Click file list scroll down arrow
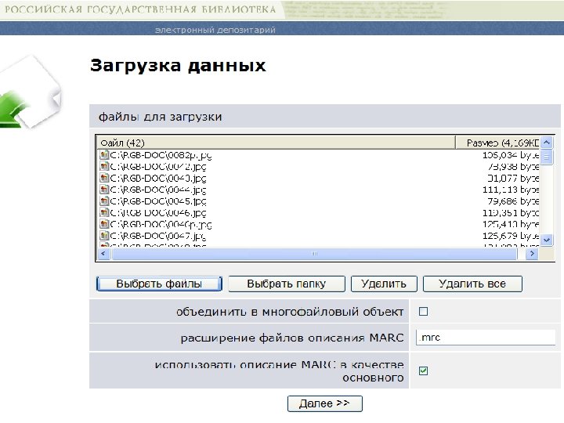564x423 pixels. click(547, 240)
